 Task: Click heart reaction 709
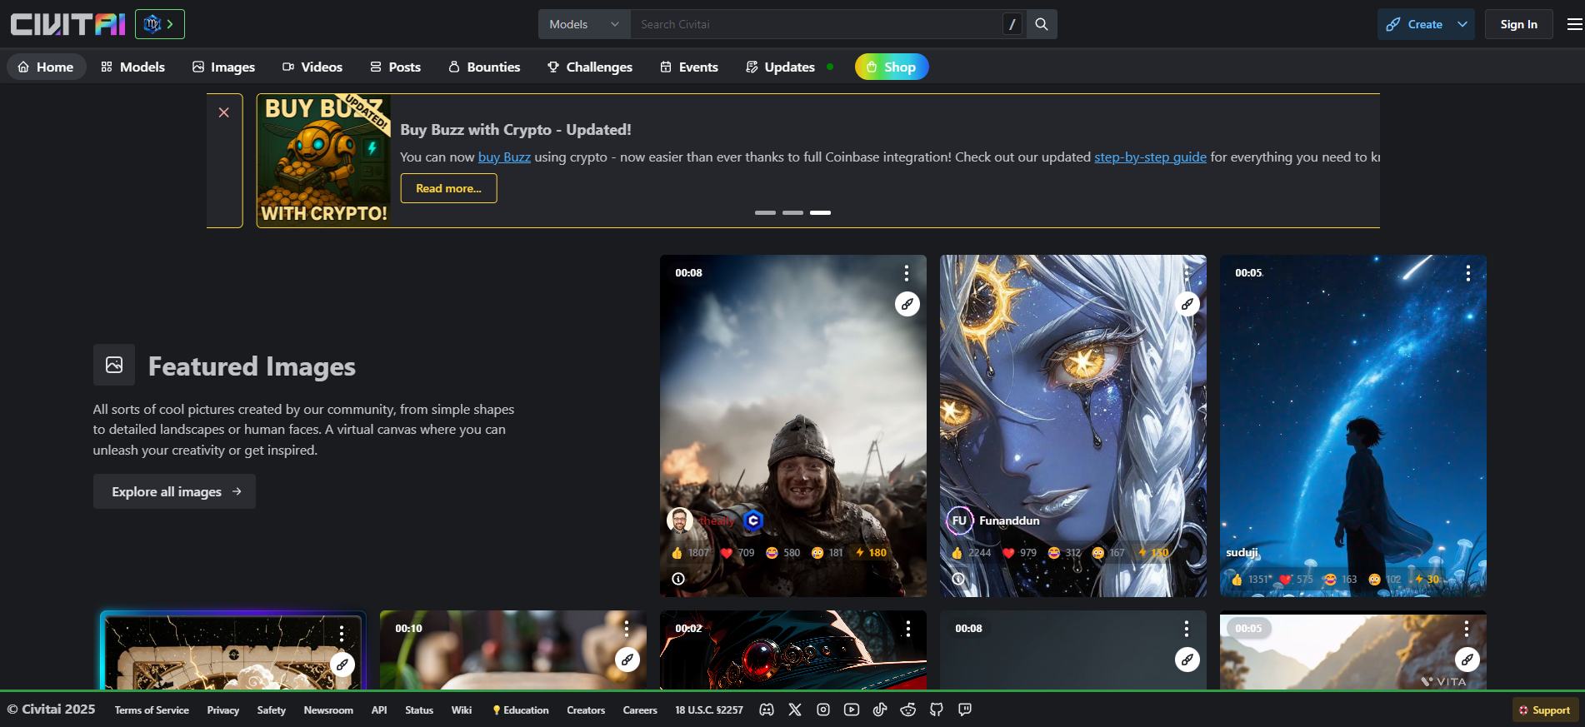737,553
